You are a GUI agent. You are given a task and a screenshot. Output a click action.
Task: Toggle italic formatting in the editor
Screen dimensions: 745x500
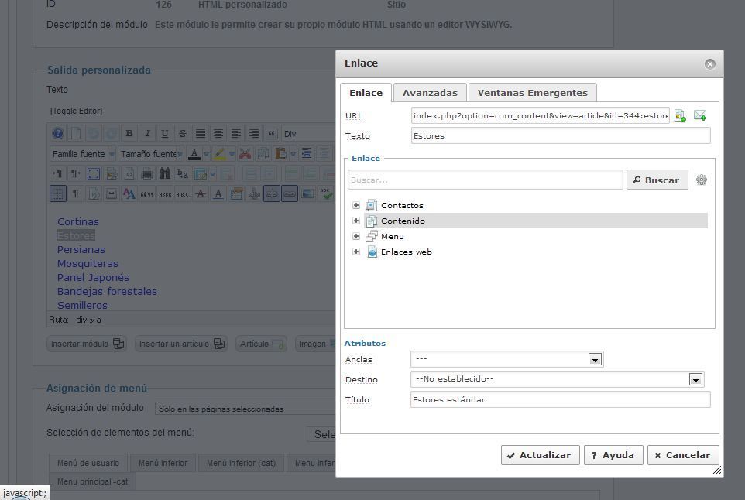coord(147,133)
